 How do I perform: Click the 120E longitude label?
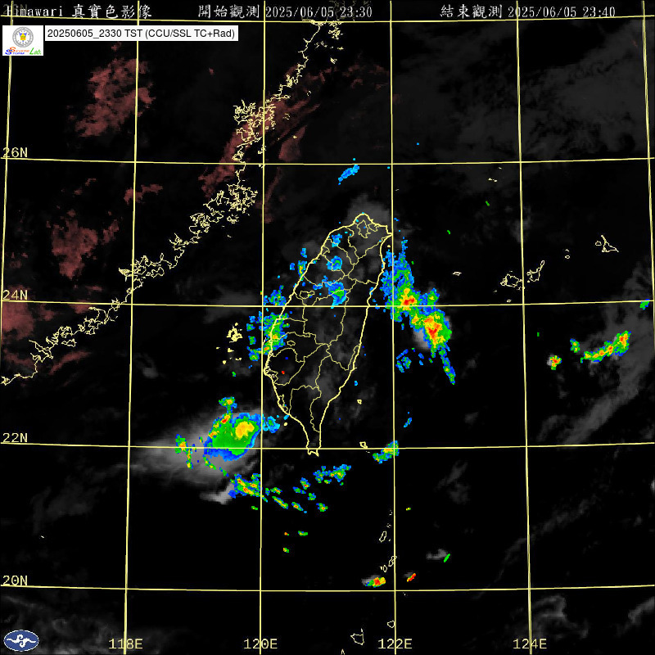pyautogui.click(x=261, y=644)
